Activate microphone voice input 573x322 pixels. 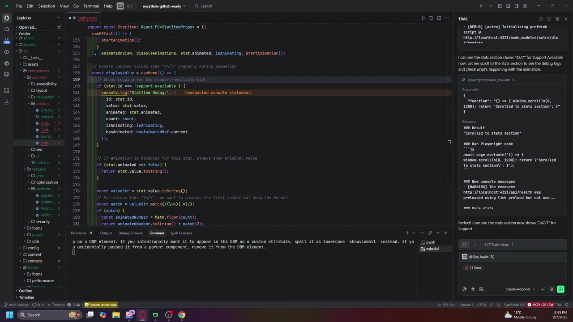552,289
